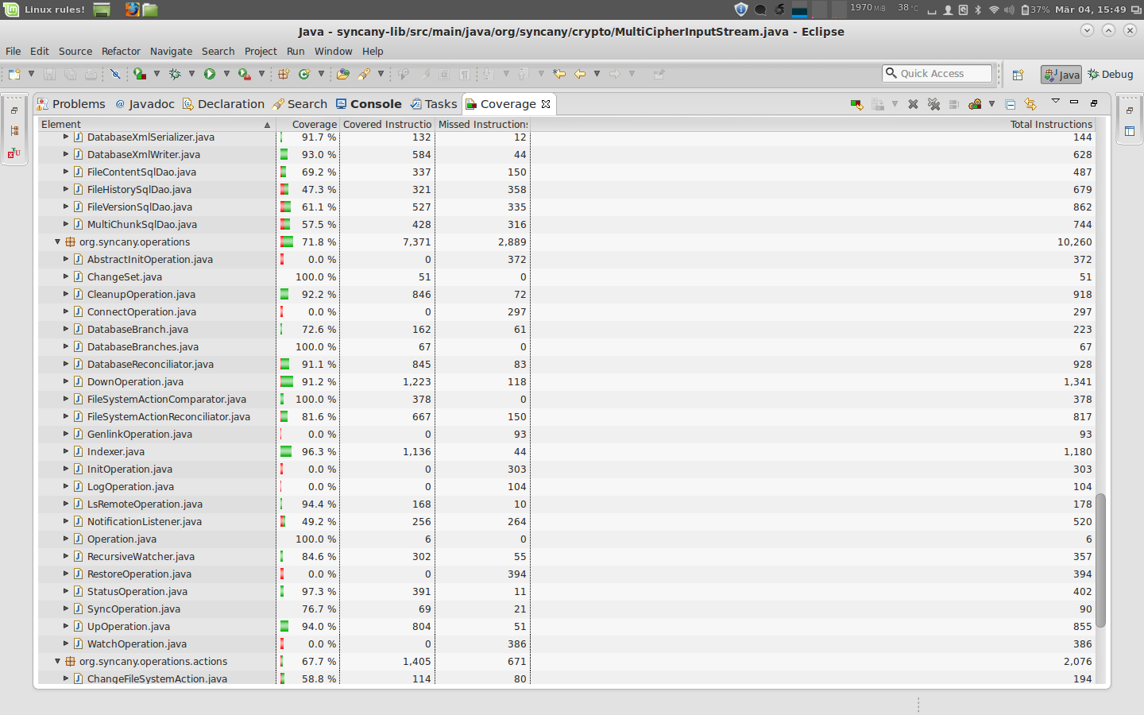Click Remove Active Session icon in Coverage view
The height and width of the screenshot is (715, 1144).
click(913, 104)
